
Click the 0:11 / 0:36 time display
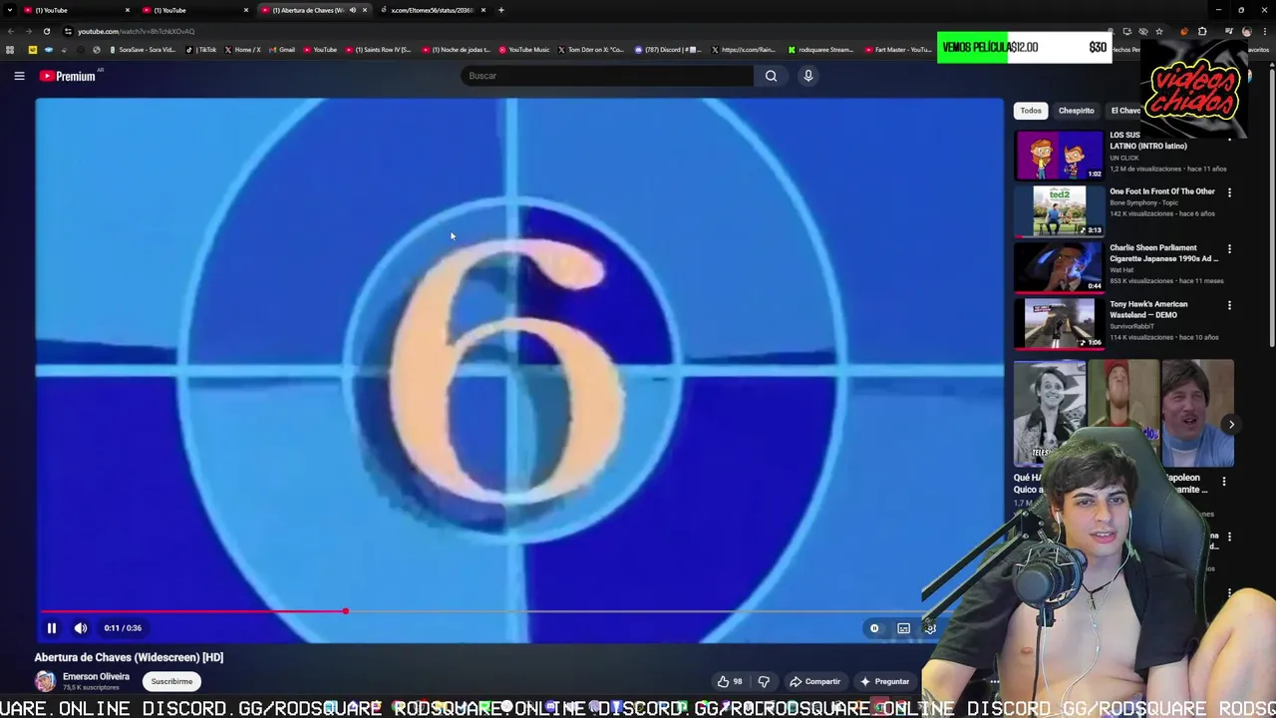[123, 628]
